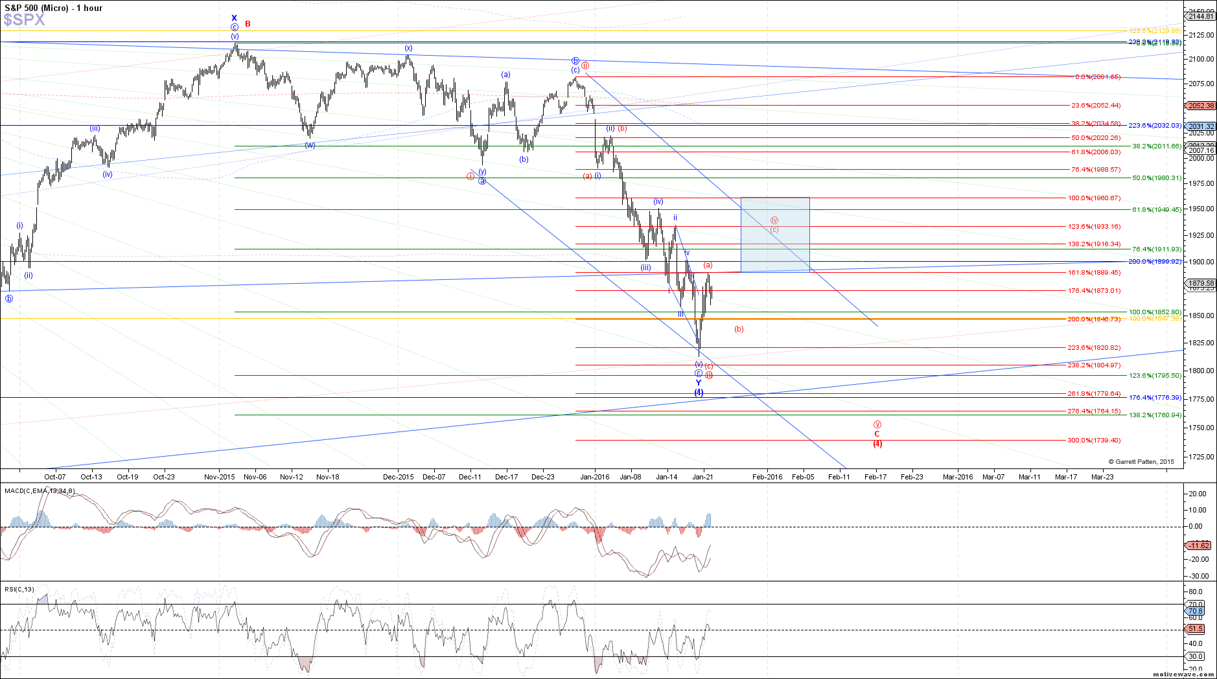Image resolution: width=1217 pixels, height=679 pixels.
Task: Click the red "23.6%(2052.44)" Fibonacci label
Action: 1096,106
